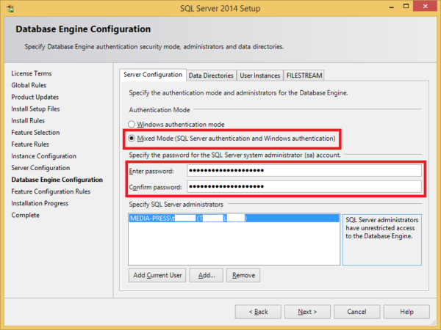
Task: Click the Add Current User button
Action: click(157, 275)
